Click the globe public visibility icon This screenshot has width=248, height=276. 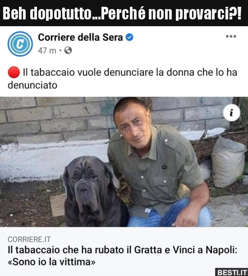[68, 51]
